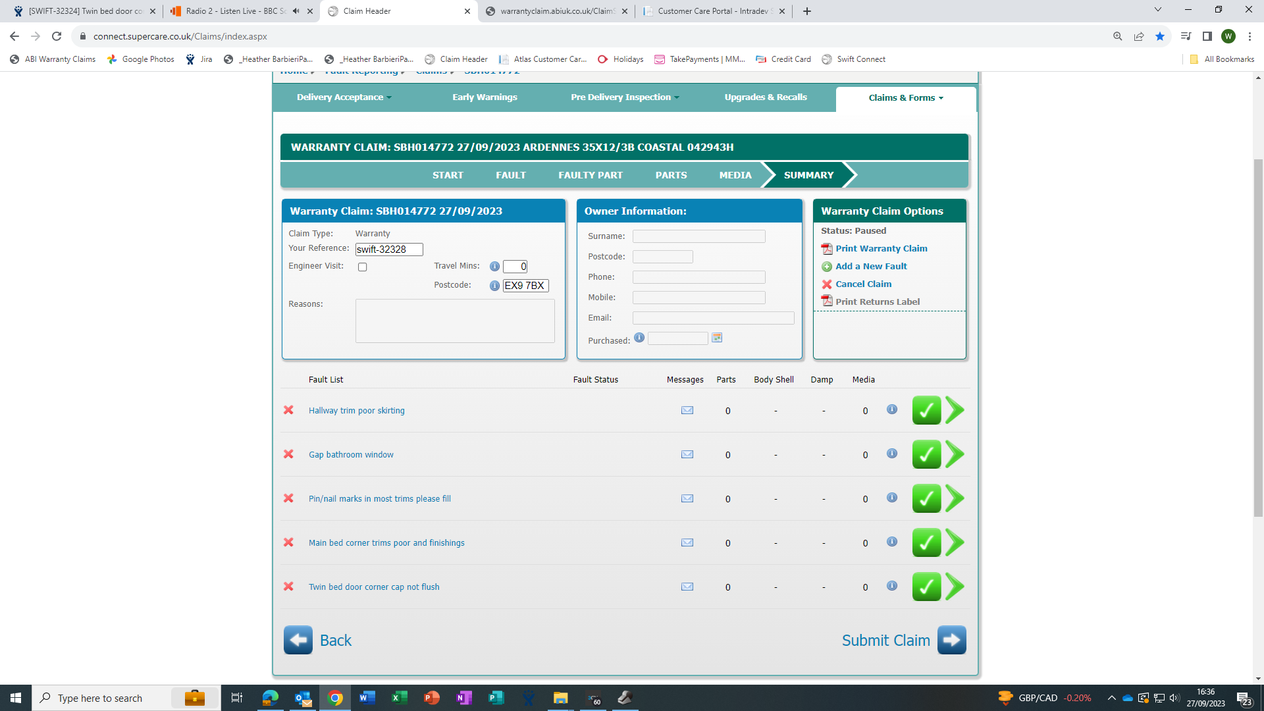1264x711 pixels.
Task: Switch to the MEDIA step
Action: pos(735,175)
